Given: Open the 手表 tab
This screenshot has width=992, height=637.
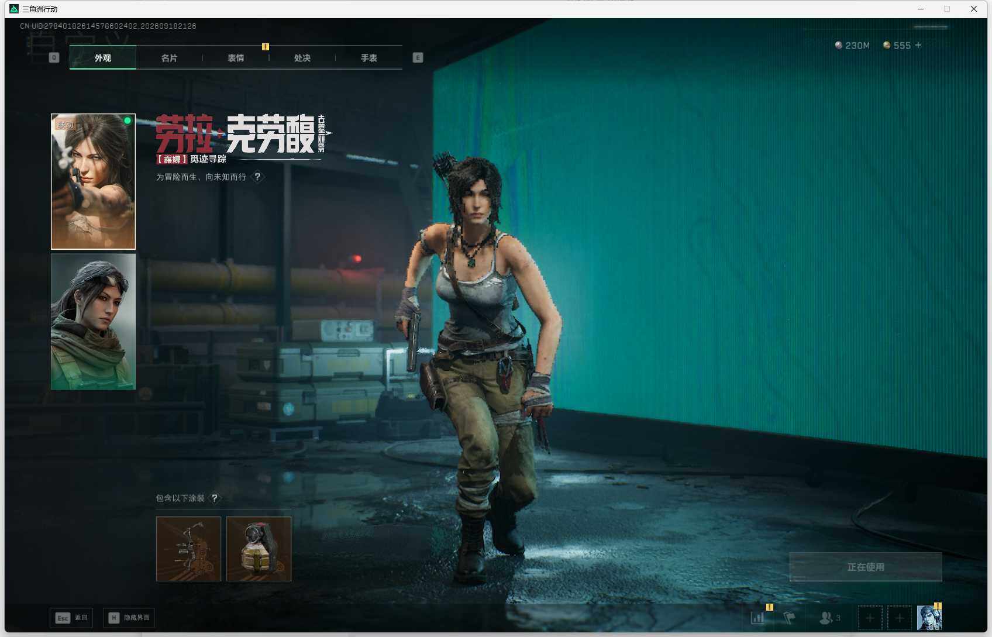Looking at the screenshot, I should pyautogui.click(x=369, y=57).
